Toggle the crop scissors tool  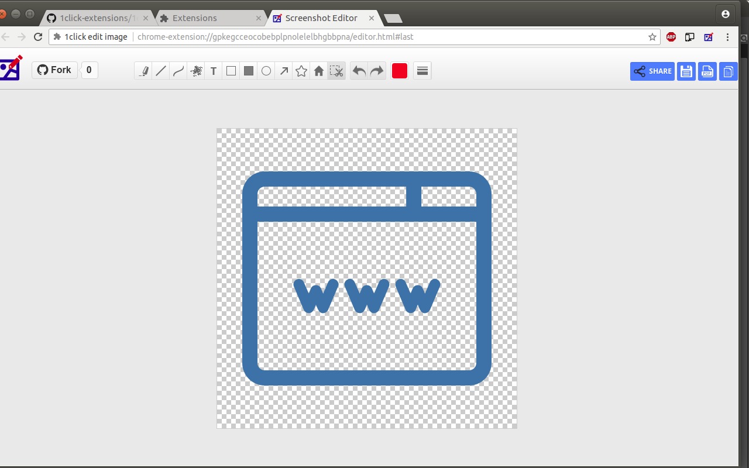[x=336, y=71]
